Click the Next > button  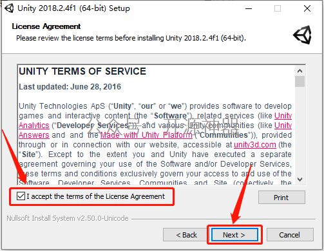click(x=234, y=235)
